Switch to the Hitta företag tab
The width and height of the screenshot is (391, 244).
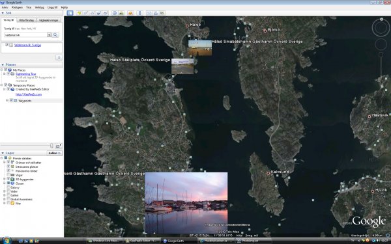26,20
